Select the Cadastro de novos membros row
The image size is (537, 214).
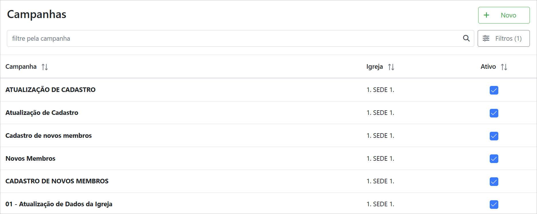48,136
